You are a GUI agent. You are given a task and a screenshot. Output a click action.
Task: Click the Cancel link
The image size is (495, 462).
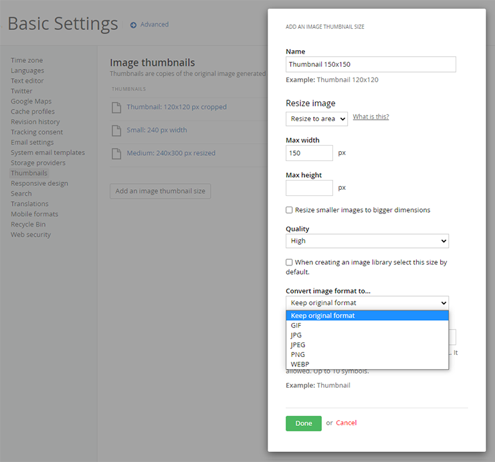coord(346,423)
